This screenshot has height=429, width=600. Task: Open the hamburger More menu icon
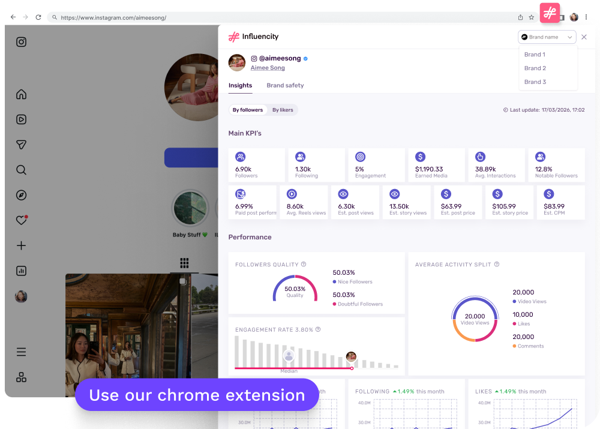pos(22,352)
